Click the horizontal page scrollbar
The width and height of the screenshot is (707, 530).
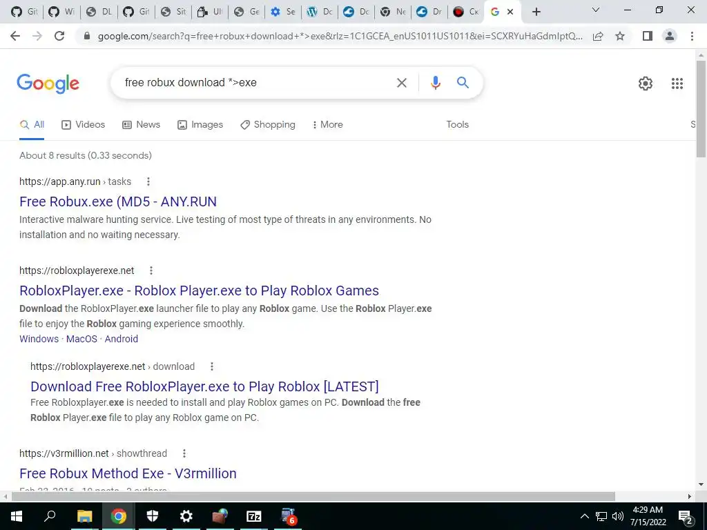pos(313,497)
